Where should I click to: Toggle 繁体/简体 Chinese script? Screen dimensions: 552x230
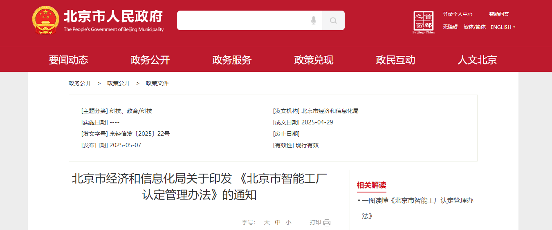point(474,27)
